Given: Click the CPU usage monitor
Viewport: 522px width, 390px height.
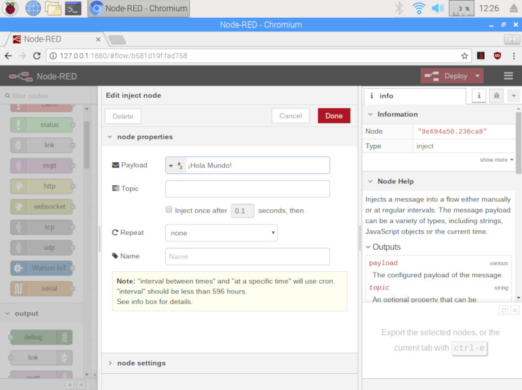Looking at the screenshot, I should click(x=461, y=8).
